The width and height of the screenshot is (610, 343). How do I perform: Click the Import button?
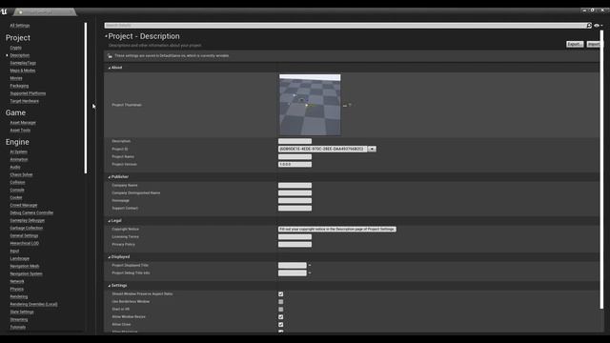[x=594, y=45]
